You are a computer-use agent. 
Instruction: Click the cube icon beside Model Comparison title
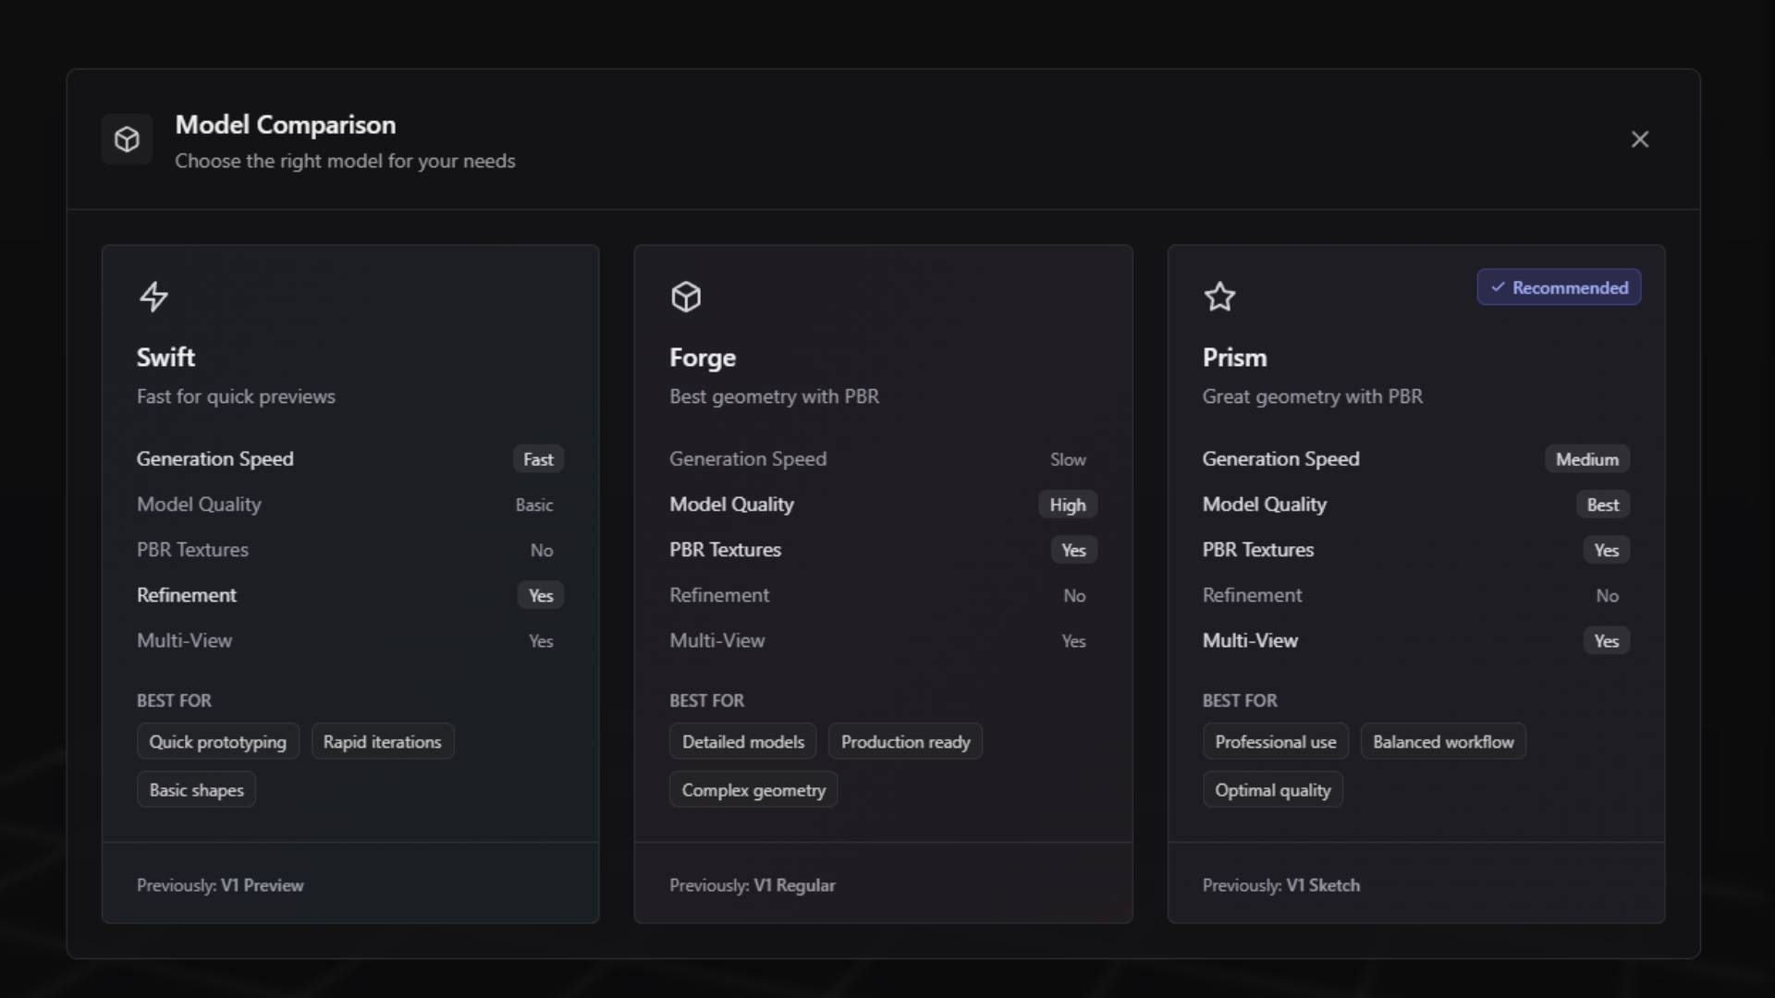[x=127, y=140]
